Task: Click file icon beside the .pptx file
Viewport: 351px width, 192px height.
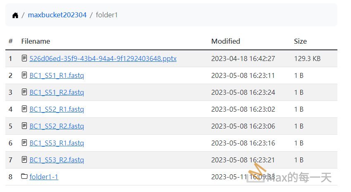Action: [x=24, y=59]
